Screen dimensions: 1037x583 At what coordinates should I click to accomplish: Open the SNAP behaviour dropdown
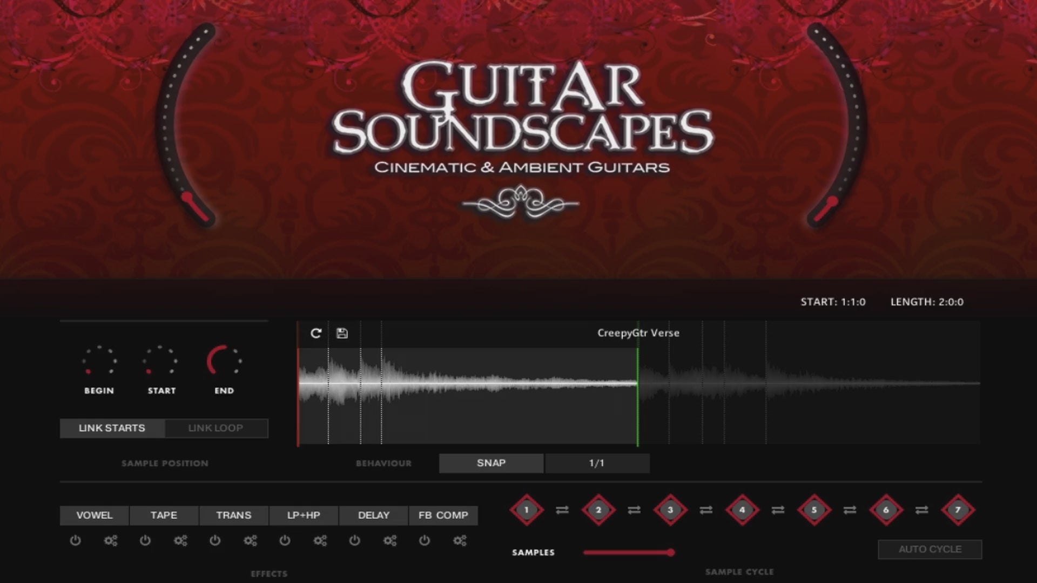coord(491,463)
